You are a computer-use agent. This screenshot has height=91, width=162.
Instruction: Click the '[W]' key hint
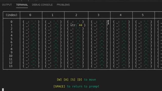[x=59, y=80]
